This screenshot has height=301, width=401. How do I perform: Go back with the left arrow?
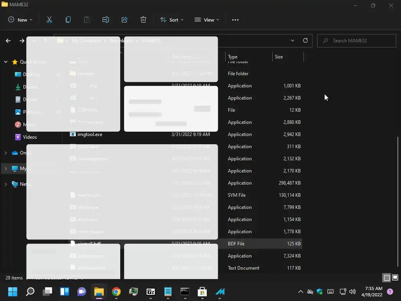8,41
